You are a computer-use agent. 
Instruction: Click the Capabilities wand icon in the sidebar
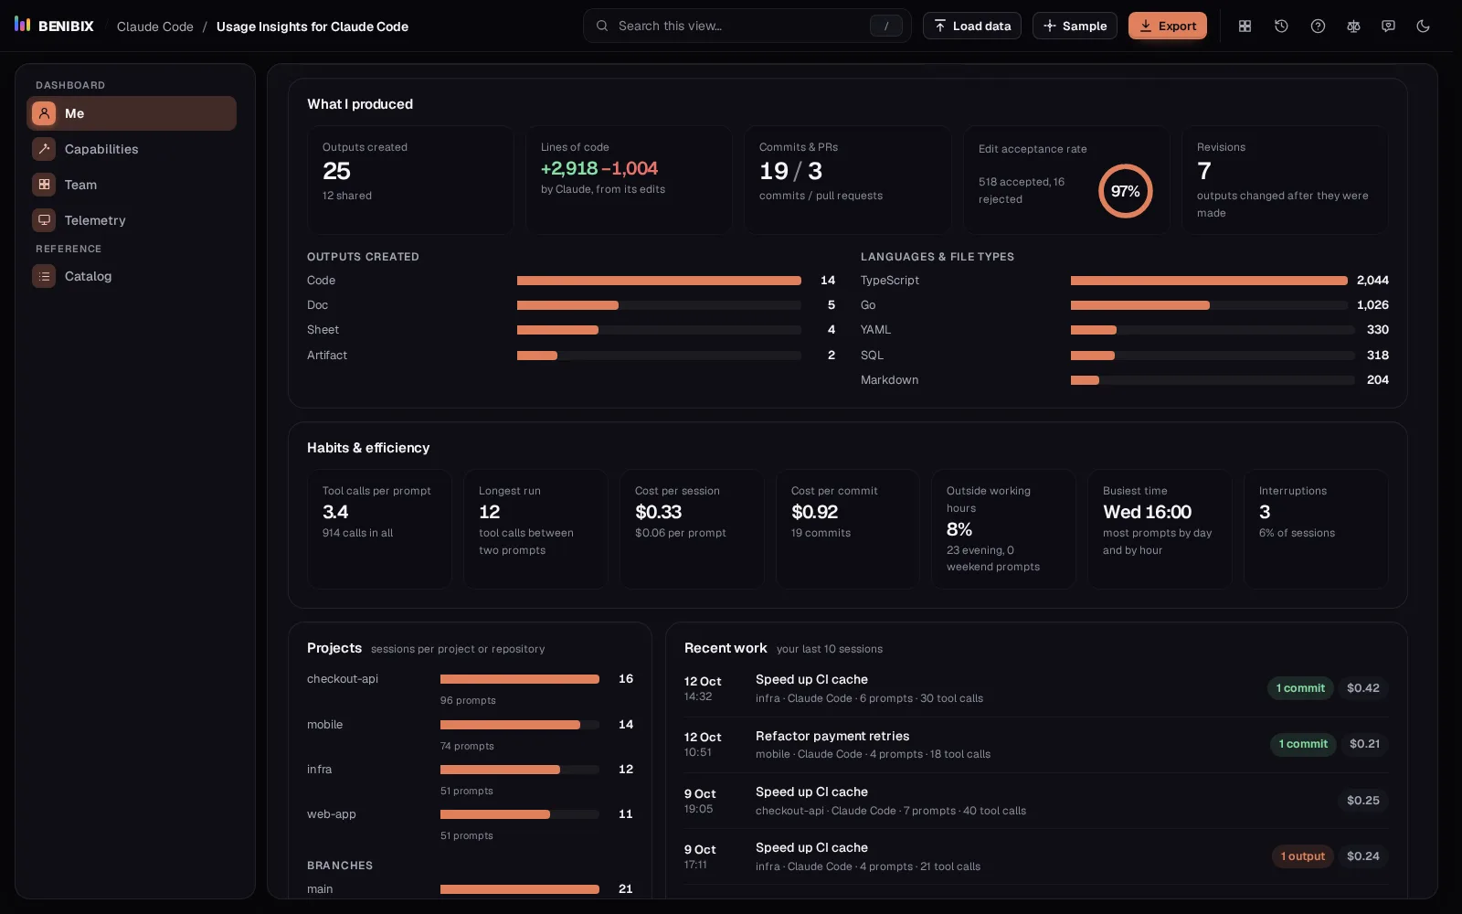(x=44, y=149)
